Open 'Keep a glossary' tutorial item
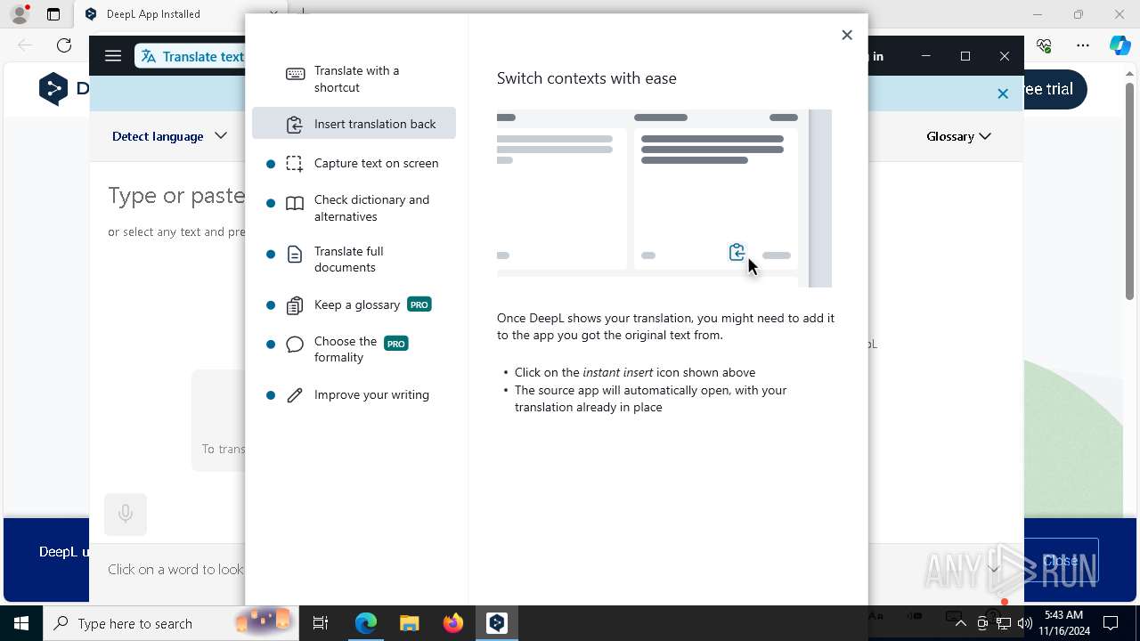 [354, 304]
